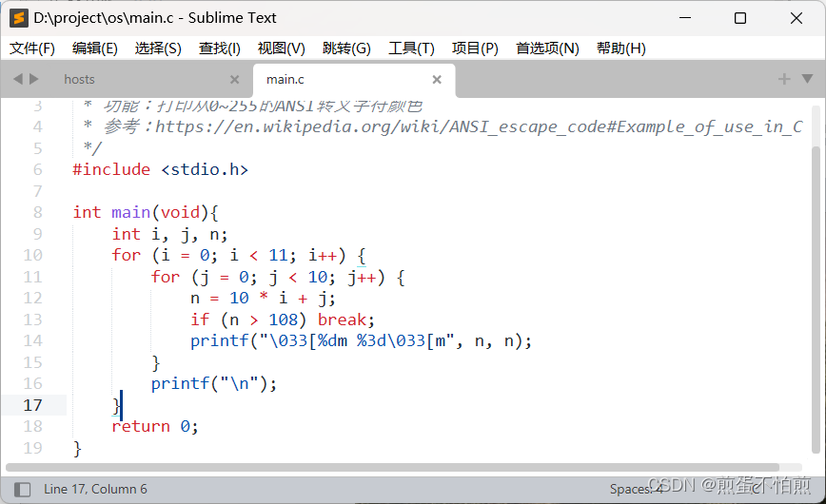Open the 查找(I) menu
This screenshot has width=826, height=504.
coord(220,48)
